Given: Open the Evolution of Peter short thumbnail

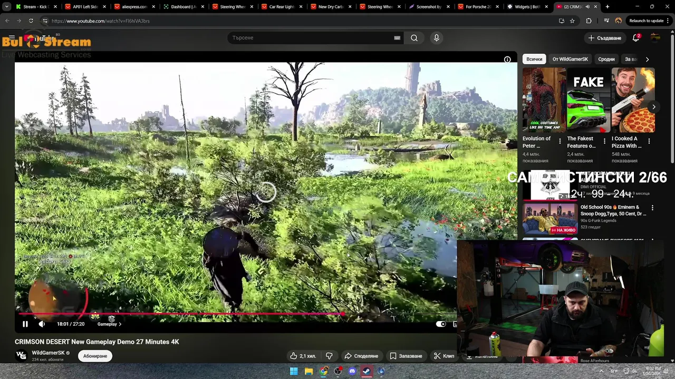Looking at the screenshot, I should point(544,100).
